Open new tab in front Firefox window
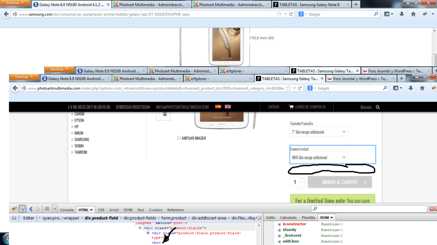Screen dimensions: 437x245 coord(401,79)
